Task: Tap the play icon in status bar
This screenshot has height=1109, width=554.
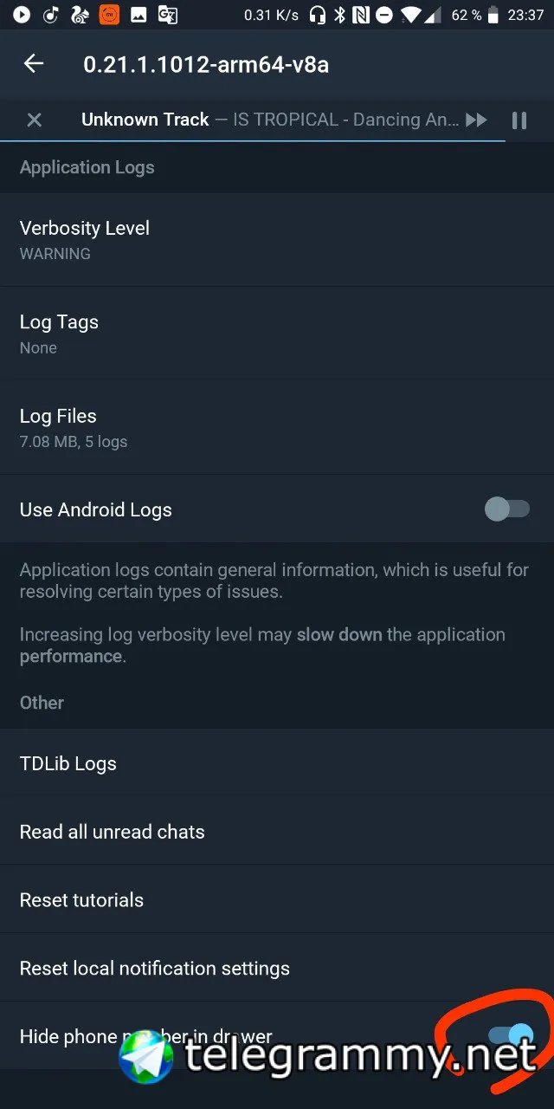Action: click(x=22, y=15)
